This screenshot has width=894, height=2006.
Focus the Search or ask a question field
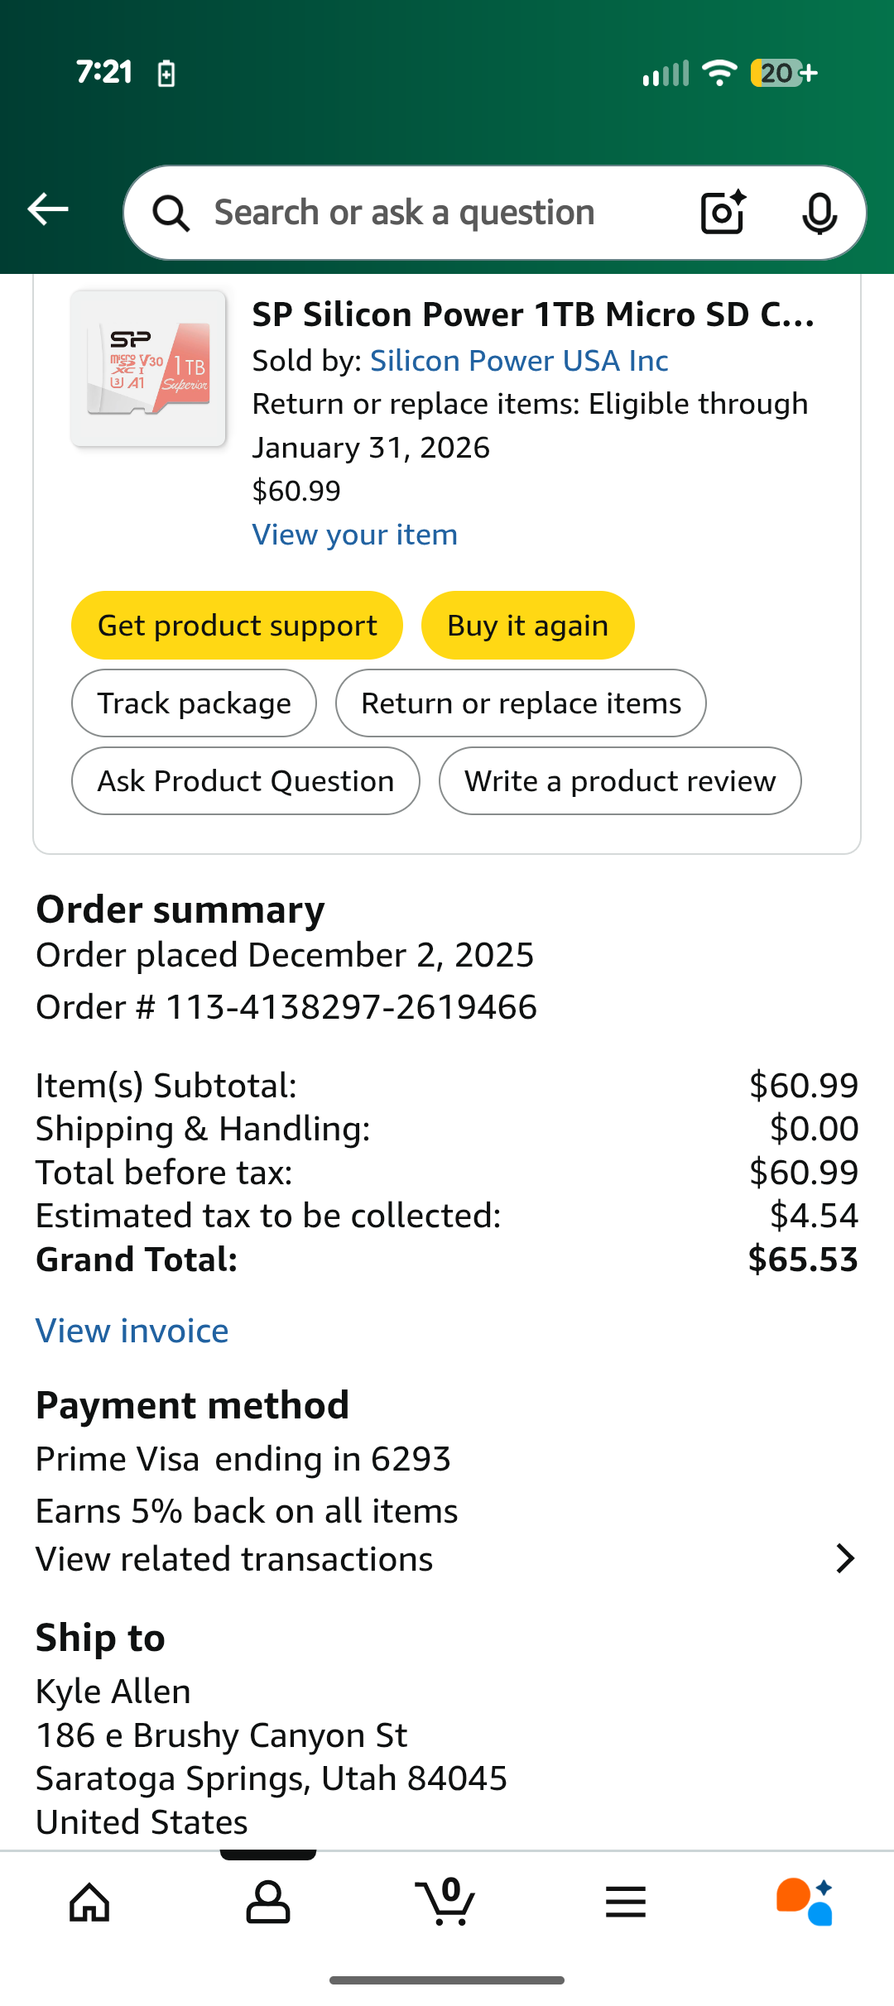(430, 213)
